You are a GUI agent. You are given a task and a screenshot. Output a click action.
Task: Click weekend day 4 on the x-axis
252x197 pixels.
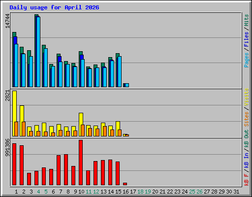pos(38,192)
